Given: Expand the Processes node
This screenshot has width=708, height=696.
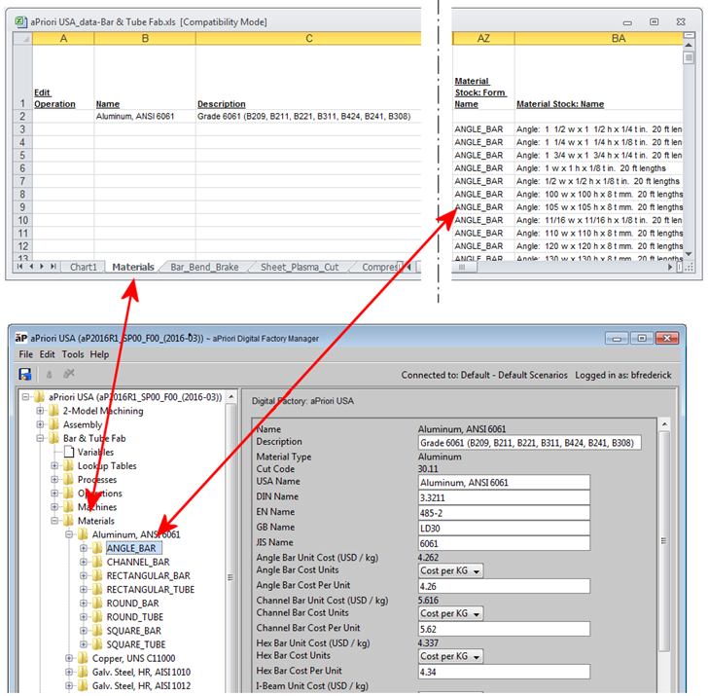Looking at the screenshot, I should [54, 479].
